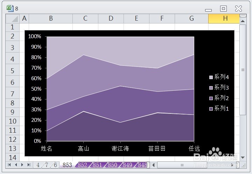Go to previous sheet navigation arrow
The height and width of the screenshot is (174, 252).
[x=16, y=165]
